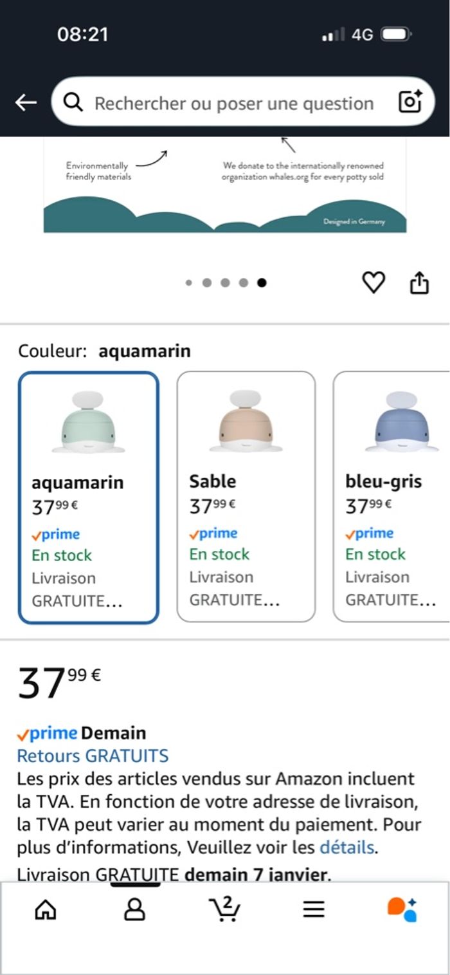Tap the prime logo beside Demain
The image size is (450, 975).
coord(47,733)
